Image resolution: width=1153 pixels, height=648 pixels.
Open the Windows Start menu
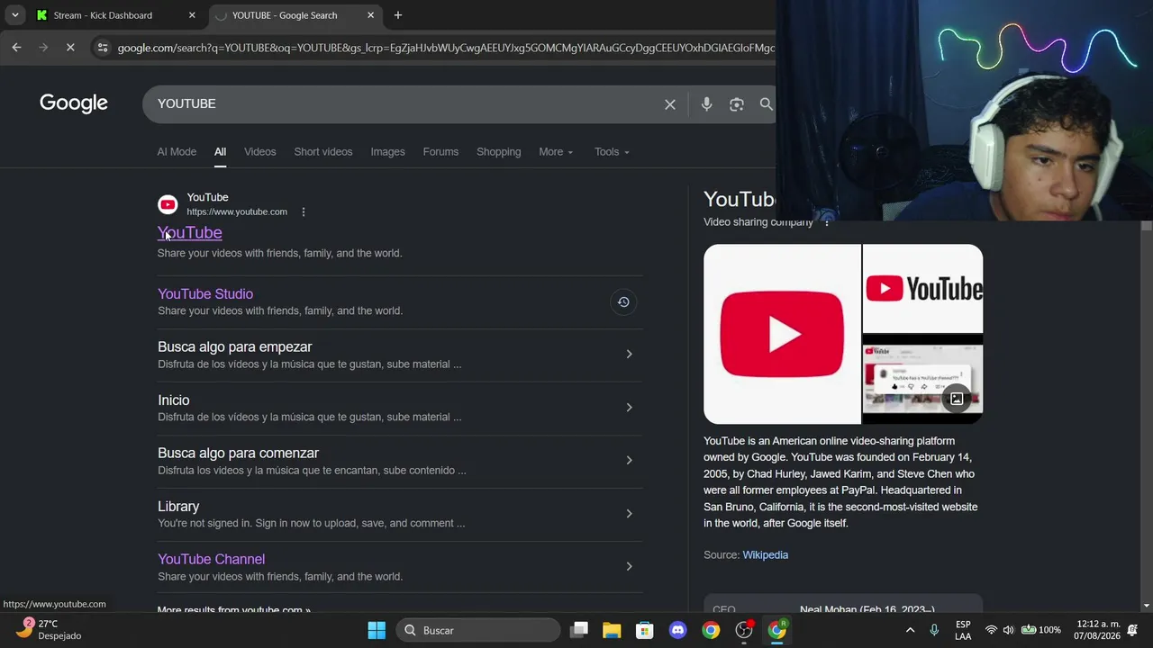[x=377, y=630]
